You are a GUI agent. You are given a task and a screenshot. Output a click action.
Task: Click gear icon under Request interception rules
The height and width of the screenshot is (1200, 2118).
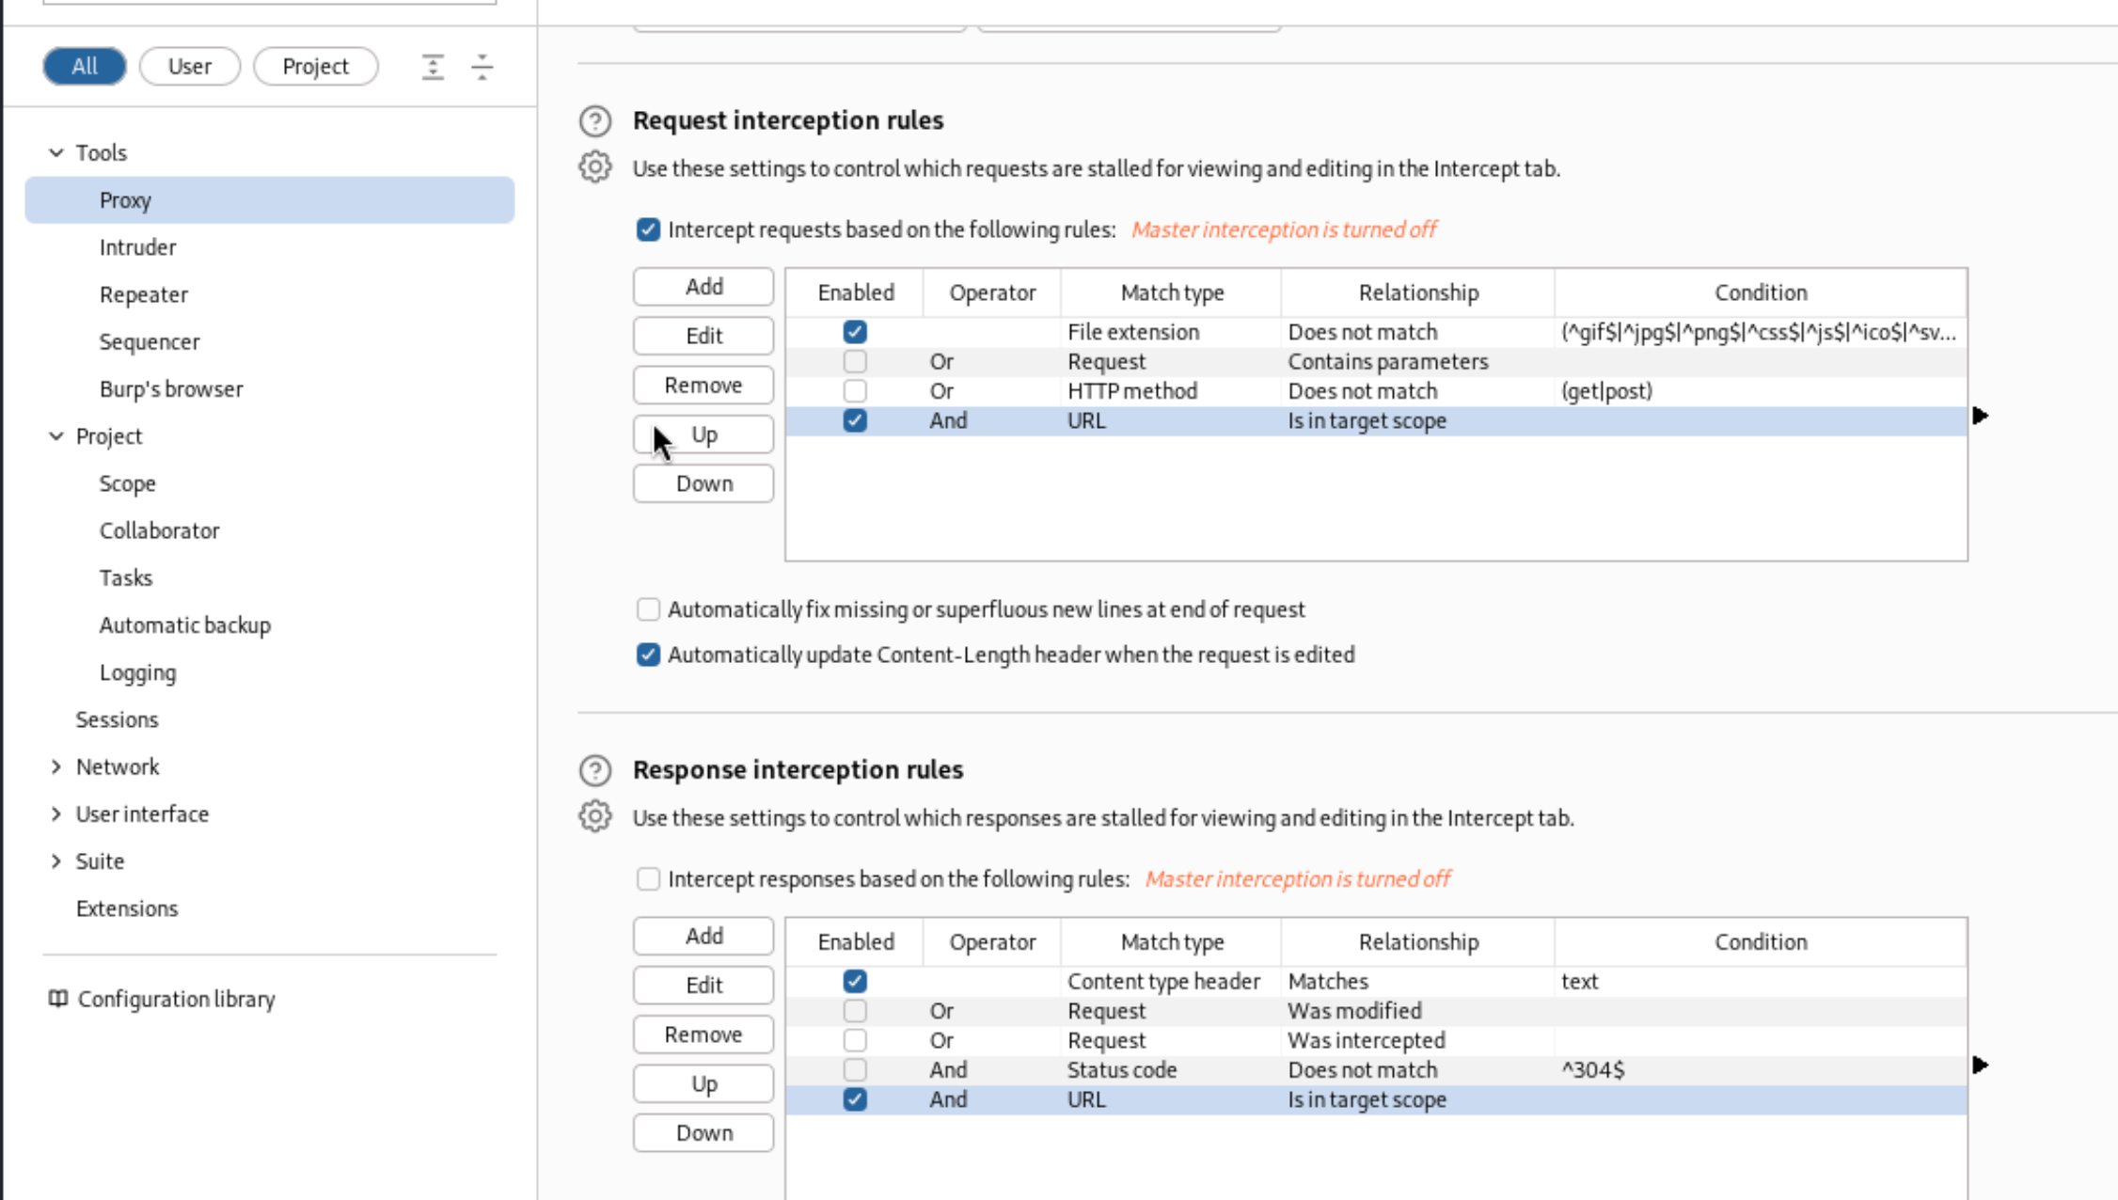click(594, 167)
